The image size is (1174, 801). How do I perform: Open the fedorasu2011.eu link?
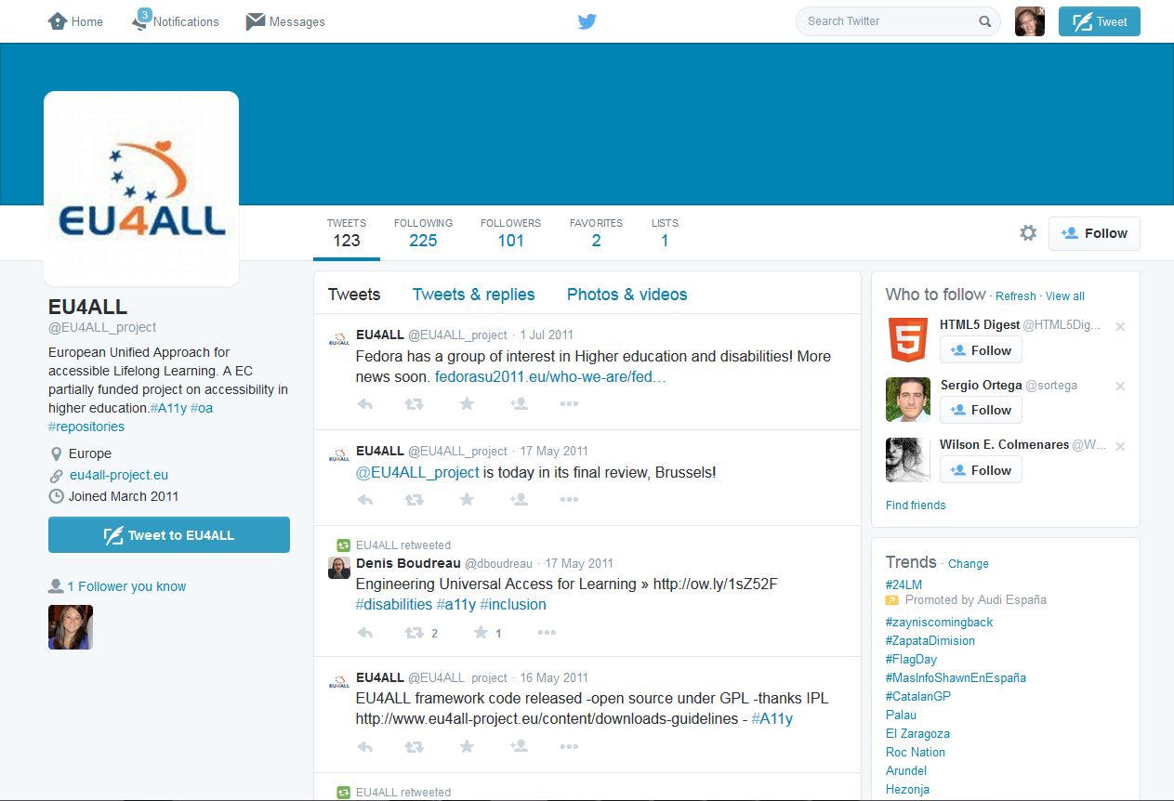[550, 377]
